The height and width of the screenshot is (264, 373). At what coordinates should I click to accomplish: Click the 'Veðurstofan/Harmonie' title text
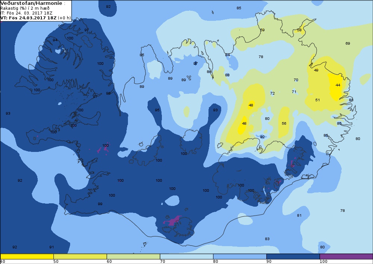pos(32,3)
